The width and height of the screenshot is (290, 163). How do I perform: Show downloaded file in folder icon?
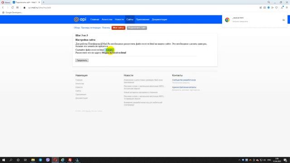point(284,20)
